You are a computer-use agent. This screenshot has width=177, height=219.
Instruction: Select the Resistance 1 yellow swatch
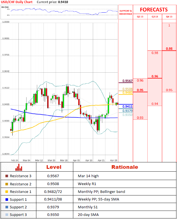pyautogui.click(x=7, y=192)
